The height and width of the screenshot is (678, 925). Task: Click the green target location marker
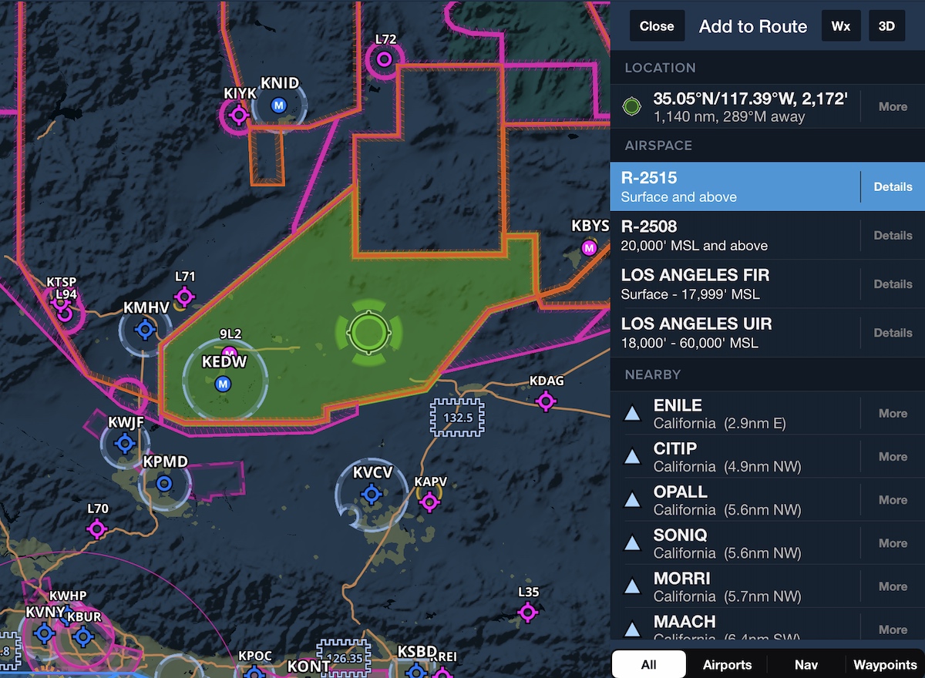[369, 331]
